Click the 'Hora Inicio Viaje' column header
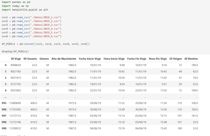Viewport: 210px width, 136px height. click(114, 59)
